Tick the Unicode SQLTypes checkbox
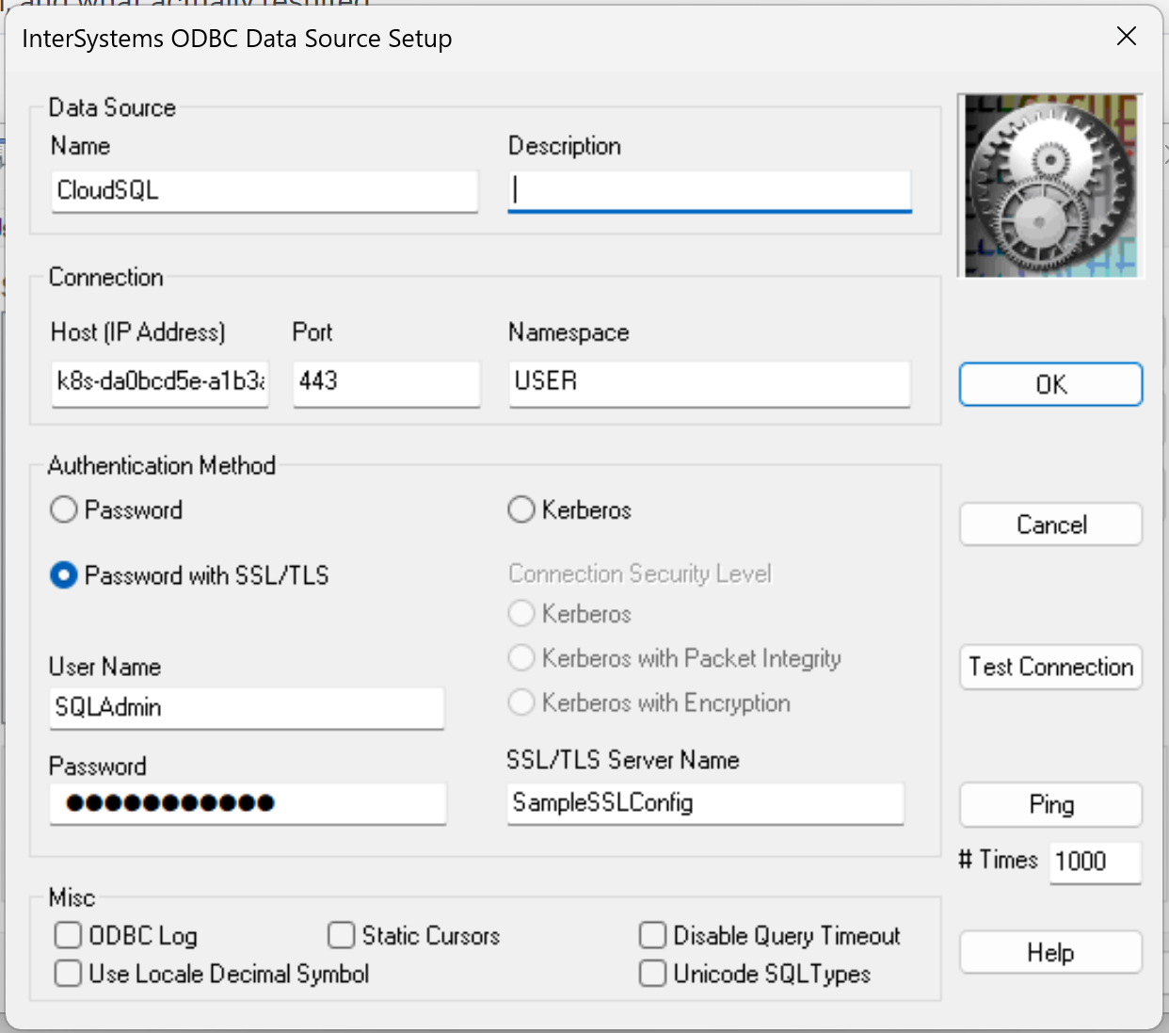Image resolution: width=1169 pixels, height=1033 pixels. point(652,974)
